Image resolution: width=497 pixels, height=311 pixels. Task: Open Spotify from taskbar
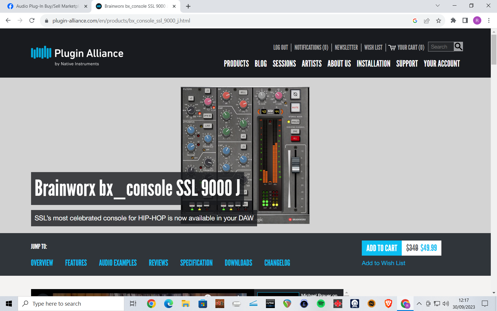[x=321, y=304]
